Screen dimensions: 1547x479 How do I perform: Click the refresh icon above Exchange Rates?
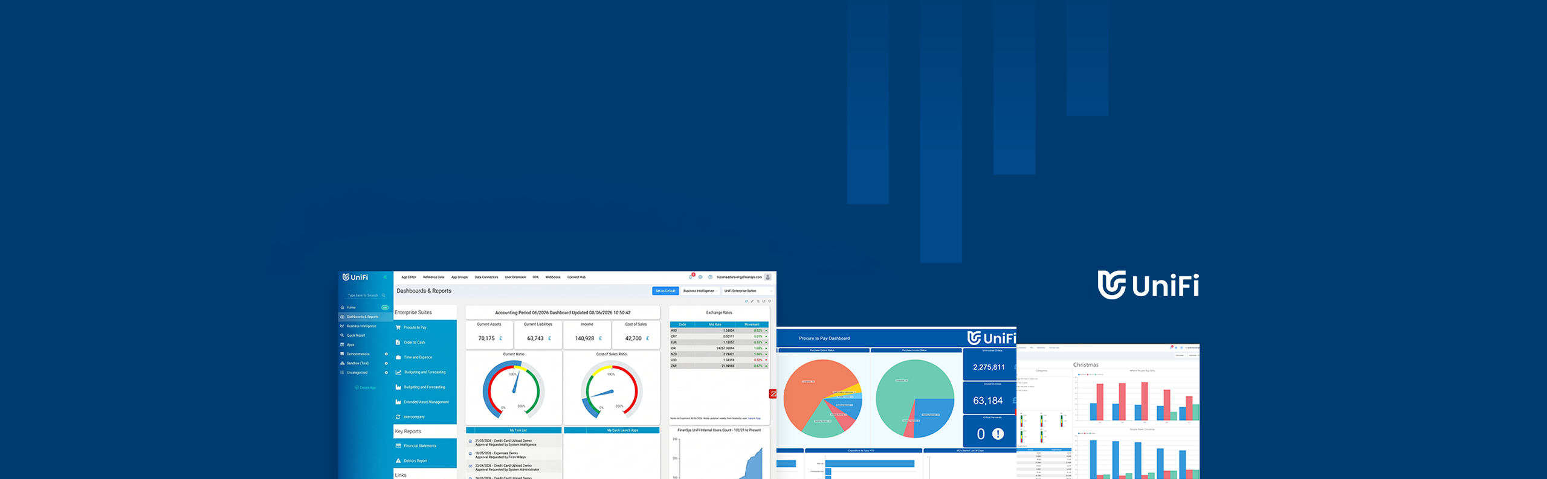(x=746, y=301)
